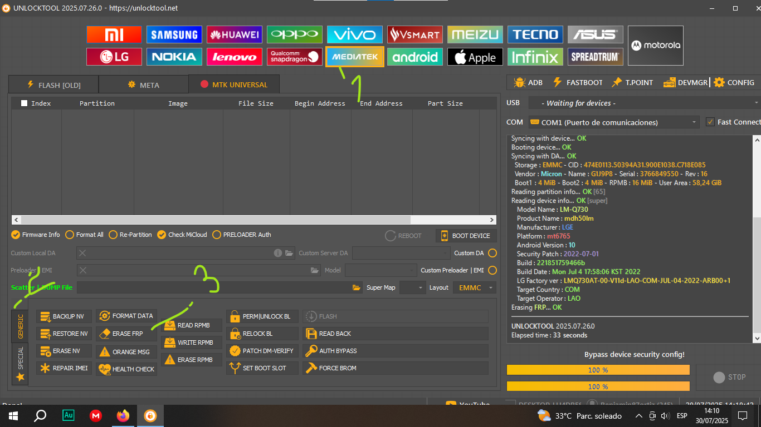Select the Infinix brand tile
Viewport: 761px width, 427px height.
coord(535,57)
